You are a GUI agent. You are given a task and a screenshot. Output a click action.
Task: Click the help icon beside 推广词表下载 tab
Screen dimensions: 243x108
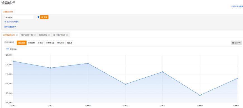point(35,35)
